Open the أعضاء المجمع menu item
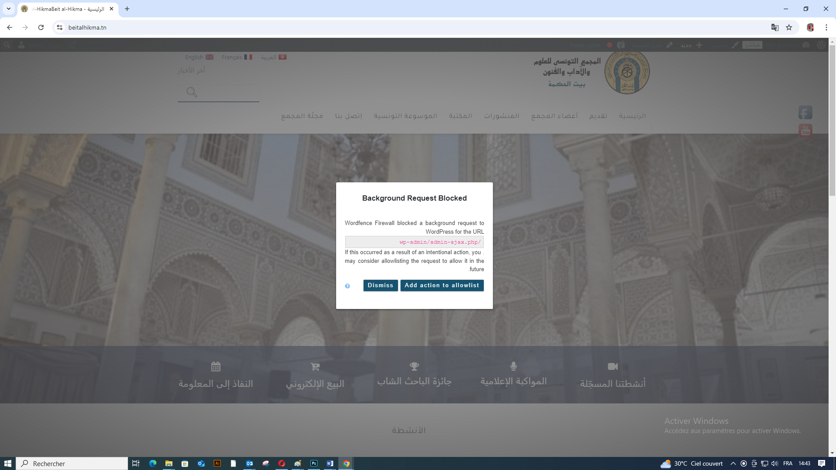This screenshot has width=836, height=470. pyautogui.click(x=554, y=116)
